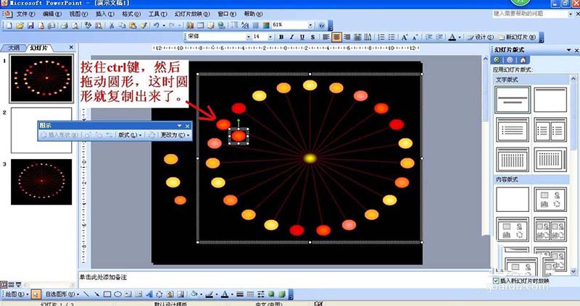The height and width of the screenshot is (306, 580).
Task: Open the font color dropdown arrow in formatting toolbar
Action: click(x=460, y=38)
